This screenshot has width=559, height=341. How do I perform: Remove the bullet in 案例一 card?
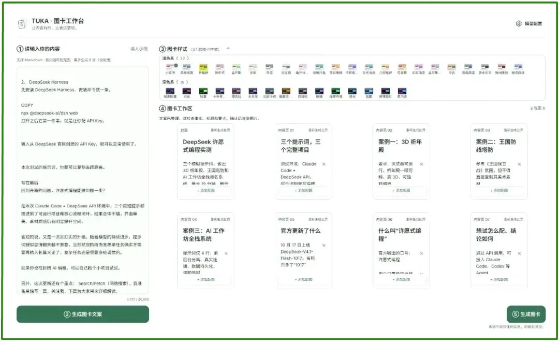pyautogui.click(x=421, y=164)
